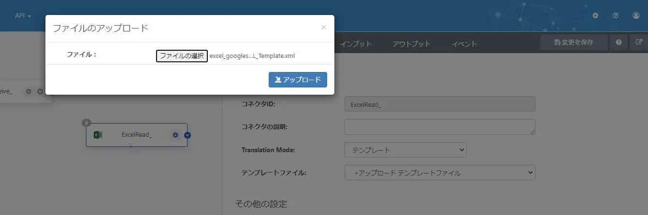Open the Translation Mode dropdown

(x=405, y=150)
